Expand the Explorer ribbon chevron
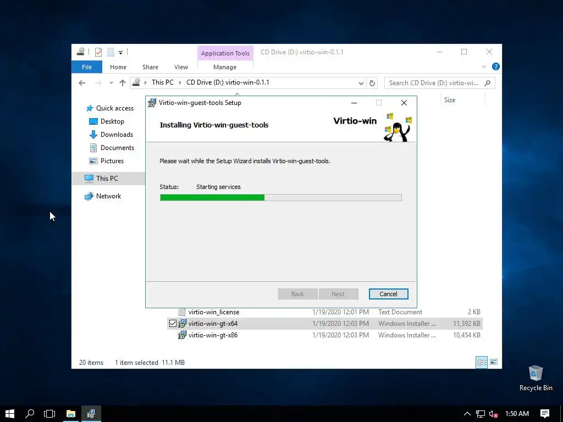 (484, 66)
